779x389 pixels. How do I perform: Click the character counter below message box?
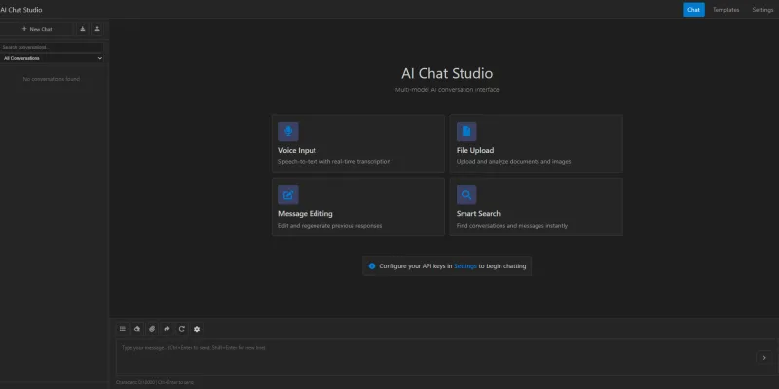(155, 382)
